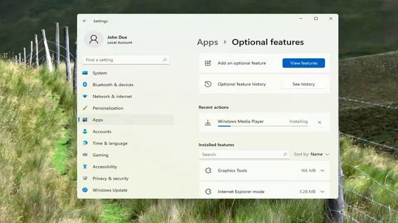
Task: Open John Doe account profile picture
Action: coord(94,39)
